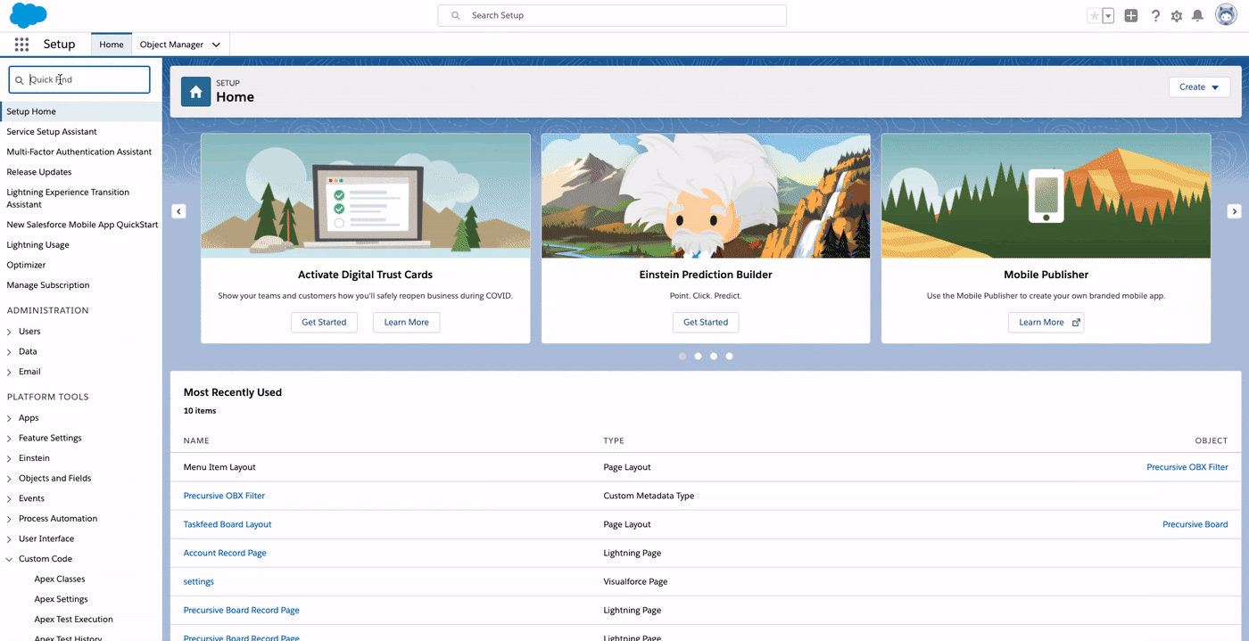
Task: Switch to the Object Manager tab
Action: pyautogui.click(x=171, y=45)
